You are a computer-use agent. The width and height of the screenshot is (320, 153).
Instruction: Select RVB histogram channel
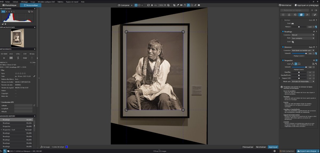(x=3, y=12)
